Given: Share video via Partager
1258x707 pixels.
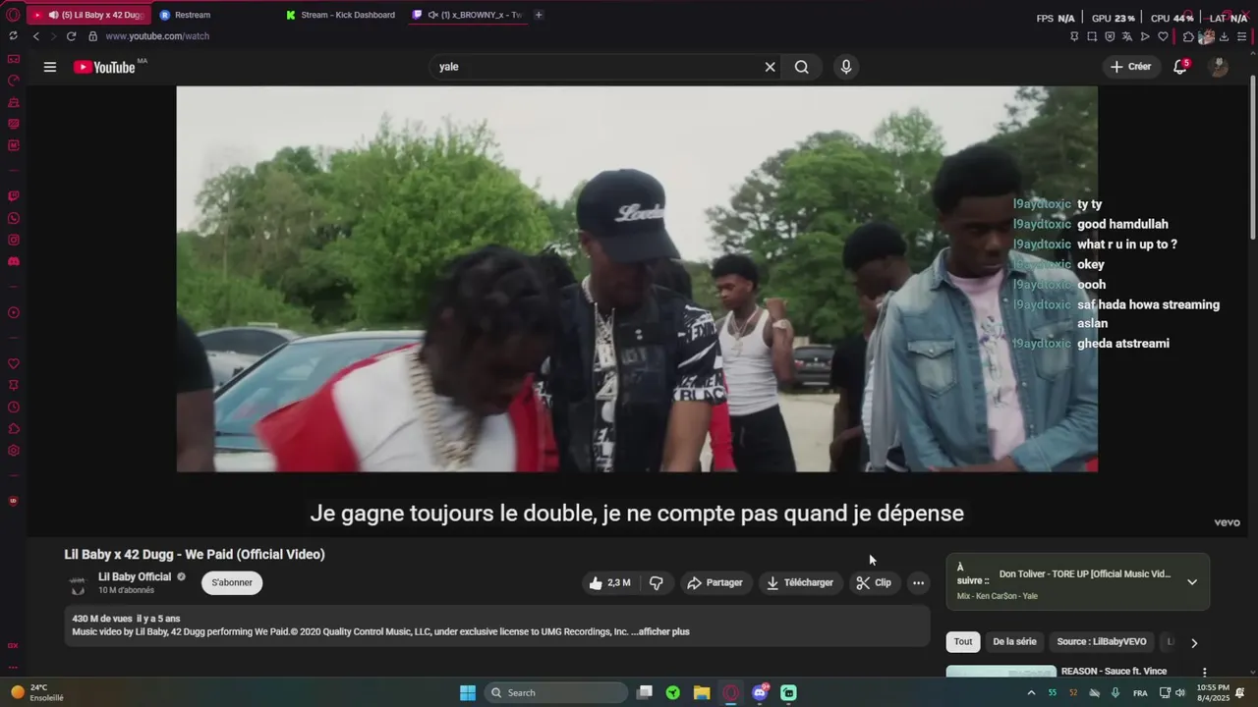Looking at the screenshot, I should pyautogui.click(x=715, y=583).
